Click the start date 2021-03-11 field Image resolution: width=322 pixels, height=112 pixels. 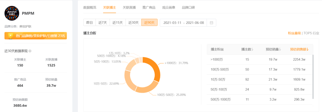pos(172,23)
